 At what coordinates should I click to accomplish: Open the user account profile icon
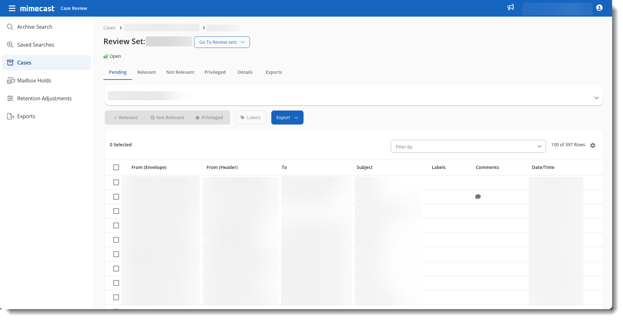599,8
